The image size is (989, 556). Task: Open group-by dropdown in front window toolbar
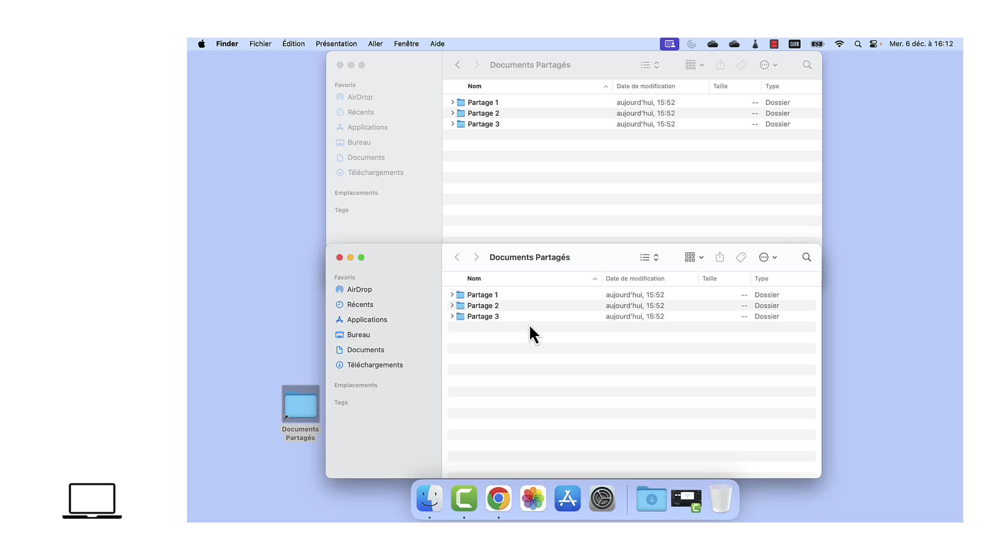(x=694, y=257)
